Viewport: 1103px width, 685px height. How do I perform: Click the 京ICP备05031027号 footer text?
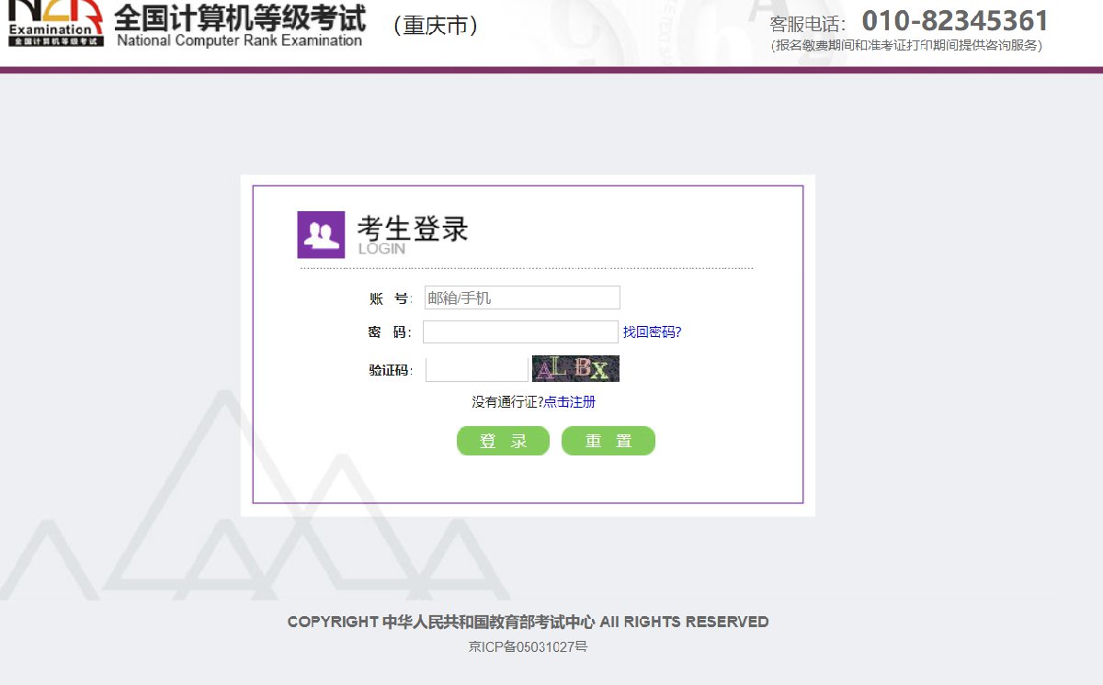(528, 646)
